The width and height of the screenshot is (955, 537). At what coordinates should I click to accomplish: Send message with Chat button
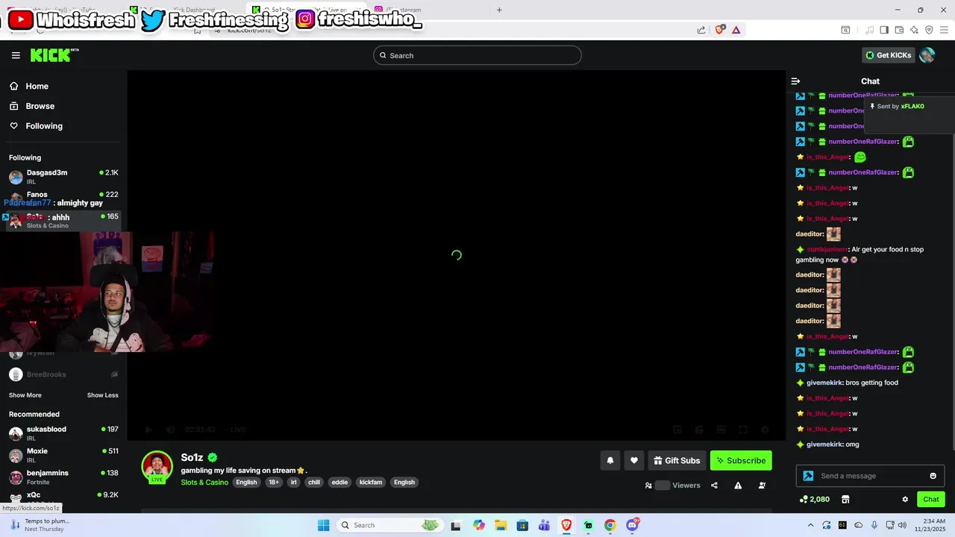(x=931, y=500)
